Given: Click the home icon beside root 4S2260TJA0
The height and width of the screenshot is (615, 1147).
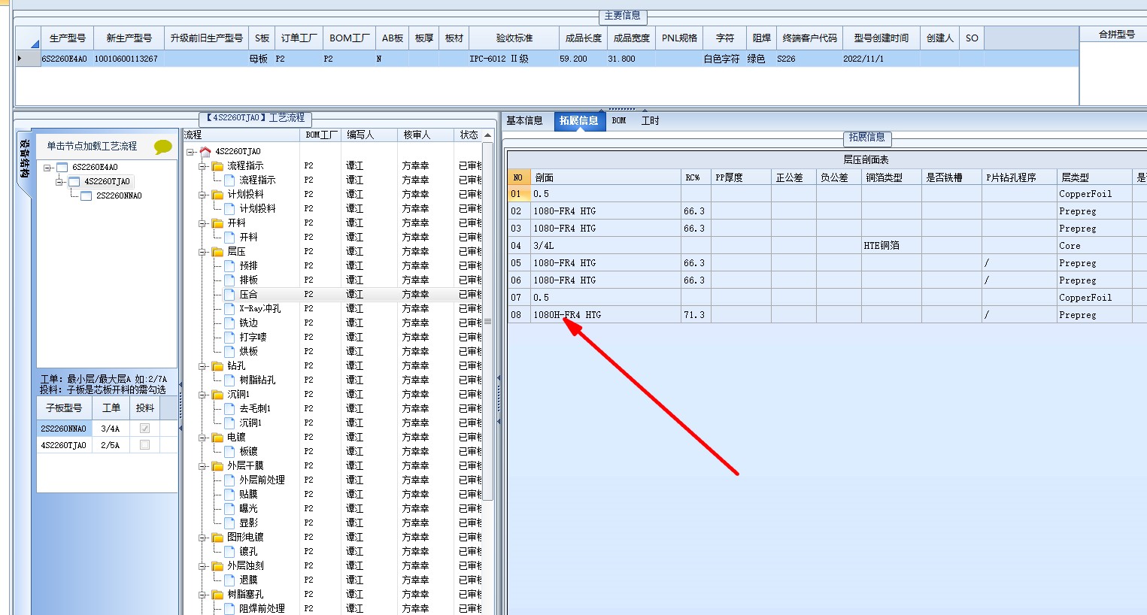Looking at the screenshot, I should [205, 152].
